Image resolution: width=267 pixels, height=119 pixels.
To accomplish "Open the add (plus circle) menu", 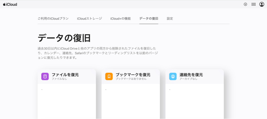I will (x=245, y=5).
